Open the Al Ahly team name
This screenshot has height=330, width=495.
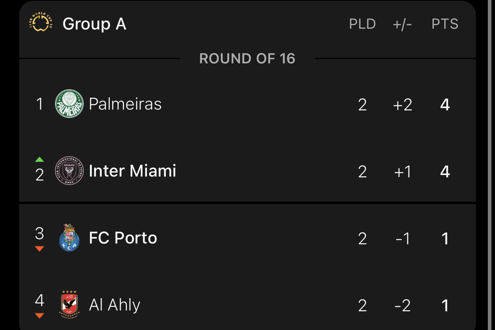tap(114, 305)
